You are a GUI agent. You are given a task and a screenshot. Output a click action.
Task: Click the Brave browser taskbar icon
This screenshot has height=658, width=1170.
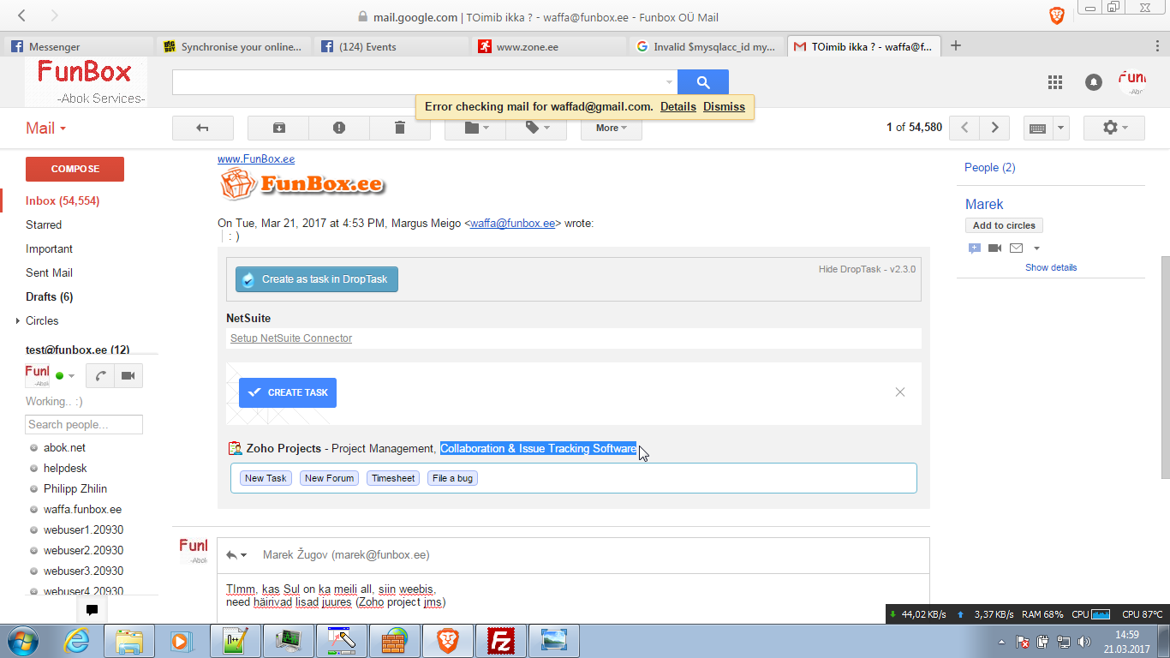(x=446, y=641)
